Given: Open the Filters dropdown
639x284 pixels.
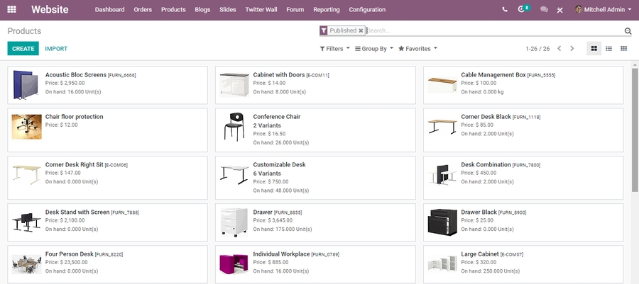Looking at the screenshot, I should [x=335, y=49].
